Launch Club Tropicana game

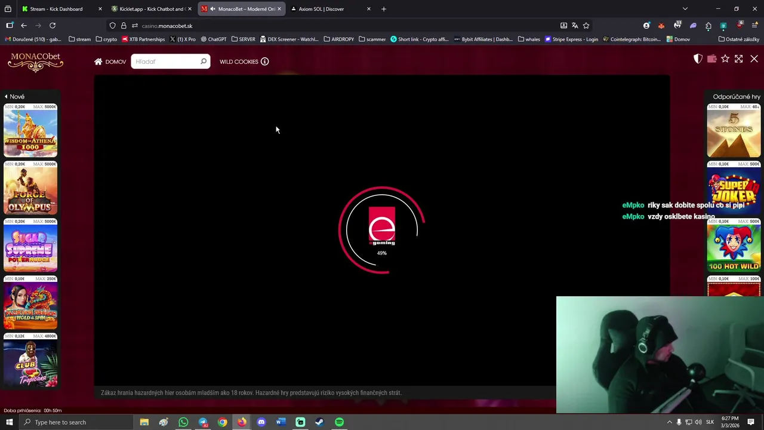pyautogui.click(x=30, y=360)
